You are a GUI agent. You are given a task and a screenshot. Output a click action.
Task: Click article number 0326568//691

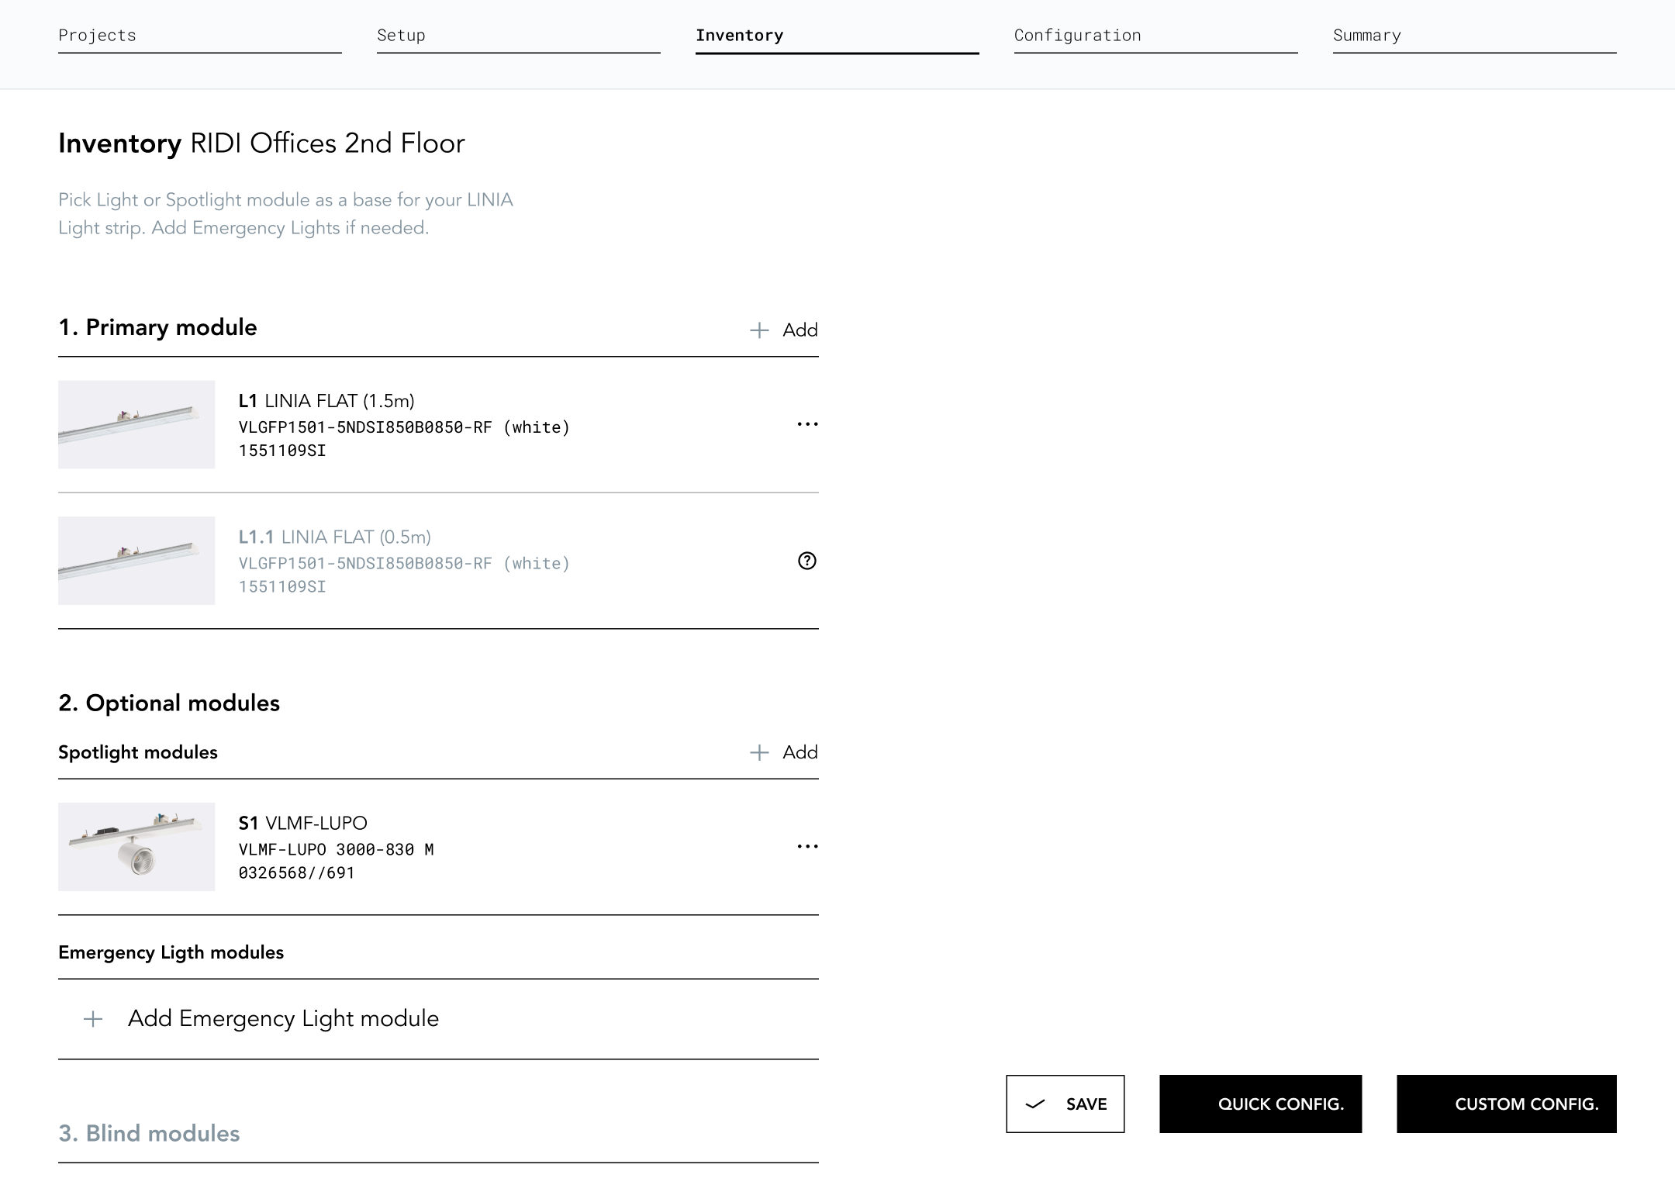click(x=296, y=872)
